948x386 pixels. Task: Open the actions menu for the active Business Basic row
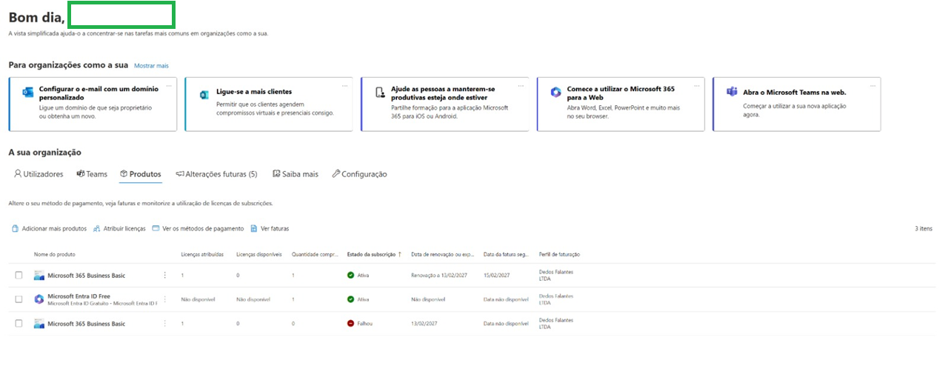click(x=165, y=276)
